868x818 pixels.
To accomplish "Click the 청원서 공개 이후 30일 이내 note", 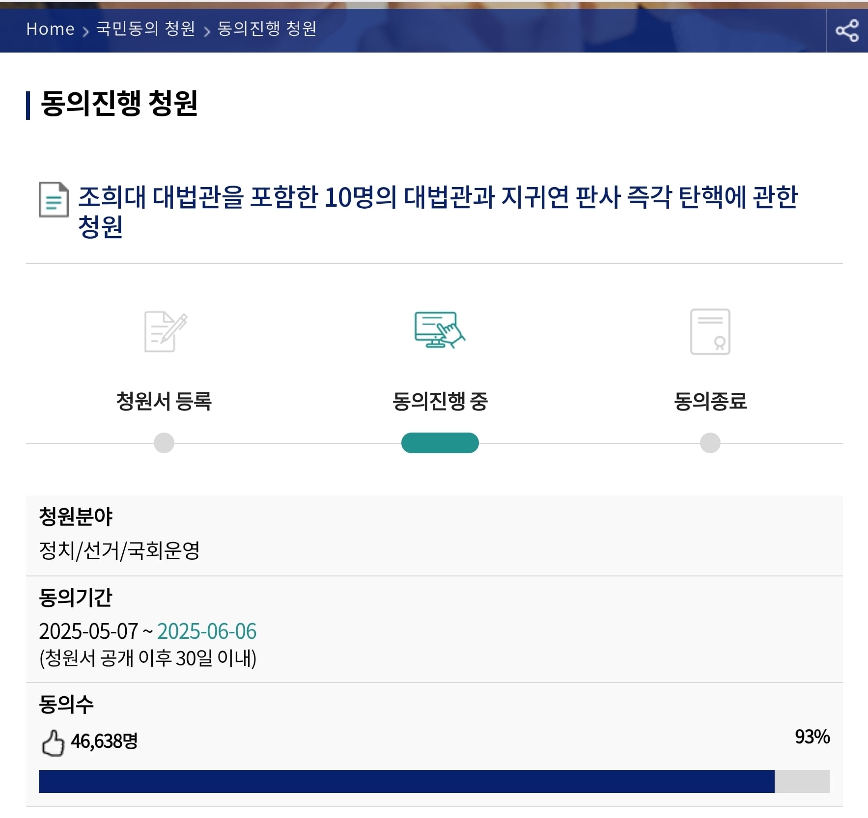I will [x=148, y=658].
